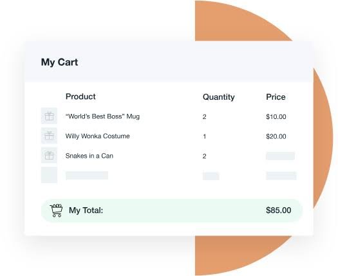
Task: Click the placeholder price for Snakes in a Can
Action: pyautogui.click(x=281, y=156)
